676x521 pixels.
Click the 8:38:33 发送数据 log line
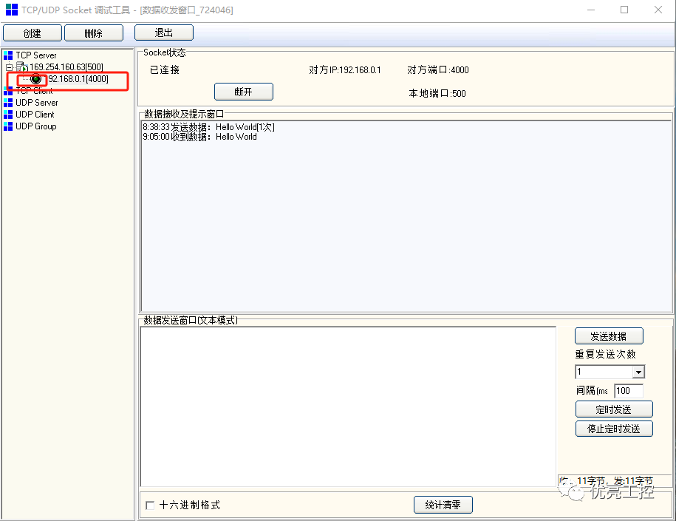(208, 127)
